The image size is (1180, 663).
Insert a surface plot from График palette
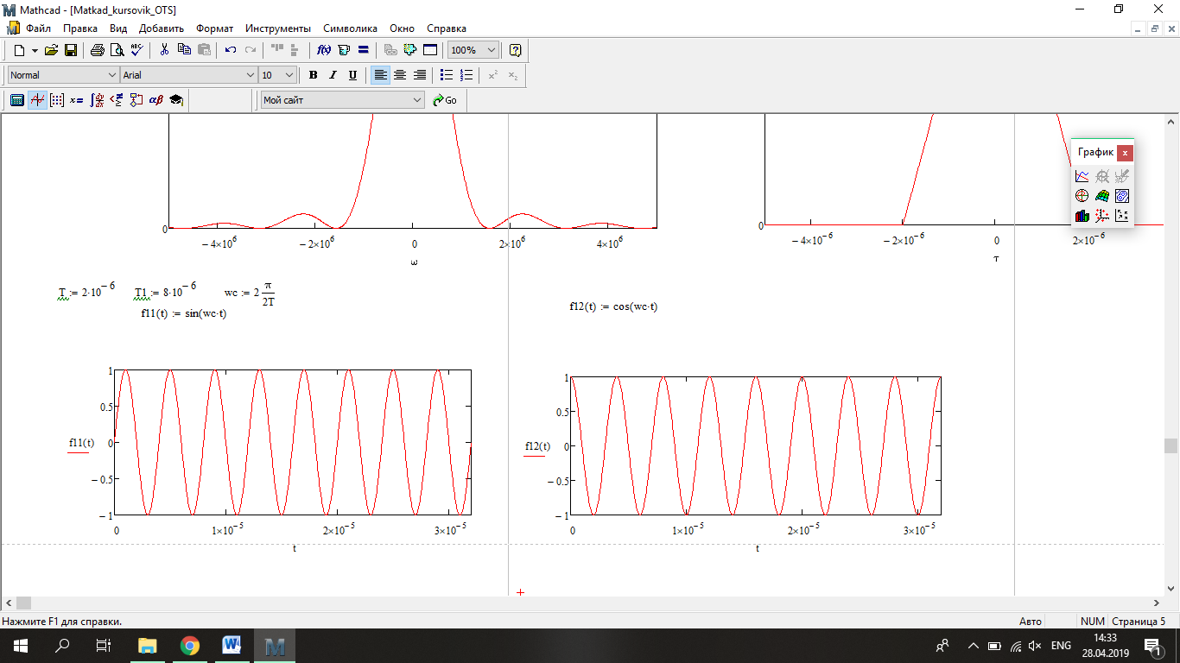[x=1101, y=196]
